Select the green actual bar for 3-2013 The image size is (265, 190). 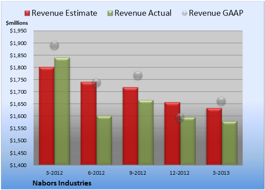(x=229, y=143)
